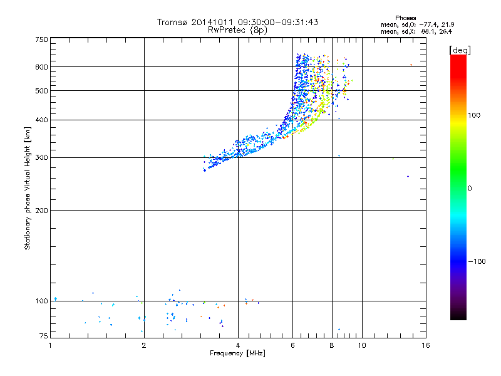Viewport: 501px width, 376px height.
Task: Select the 'mean, sd,X: 88.1, 26.4' line
Action: 416,31
